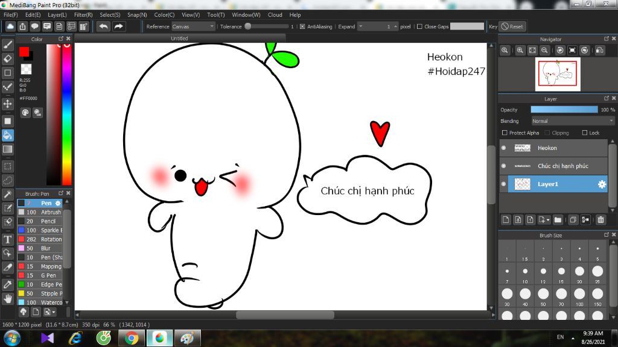The image size is (618, 347).
Task: Hide the Chúc chị hạnh phúc layer
Action: tap(504, 166)
